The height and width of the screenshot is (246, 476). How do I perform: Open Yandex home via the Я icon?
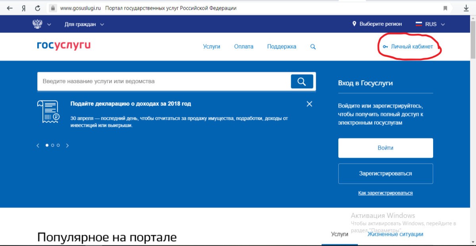(23, 8)
